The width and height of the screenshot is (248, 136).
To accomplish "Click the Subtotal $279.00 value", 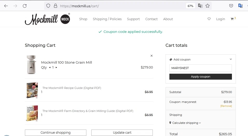I will [226, 92].
